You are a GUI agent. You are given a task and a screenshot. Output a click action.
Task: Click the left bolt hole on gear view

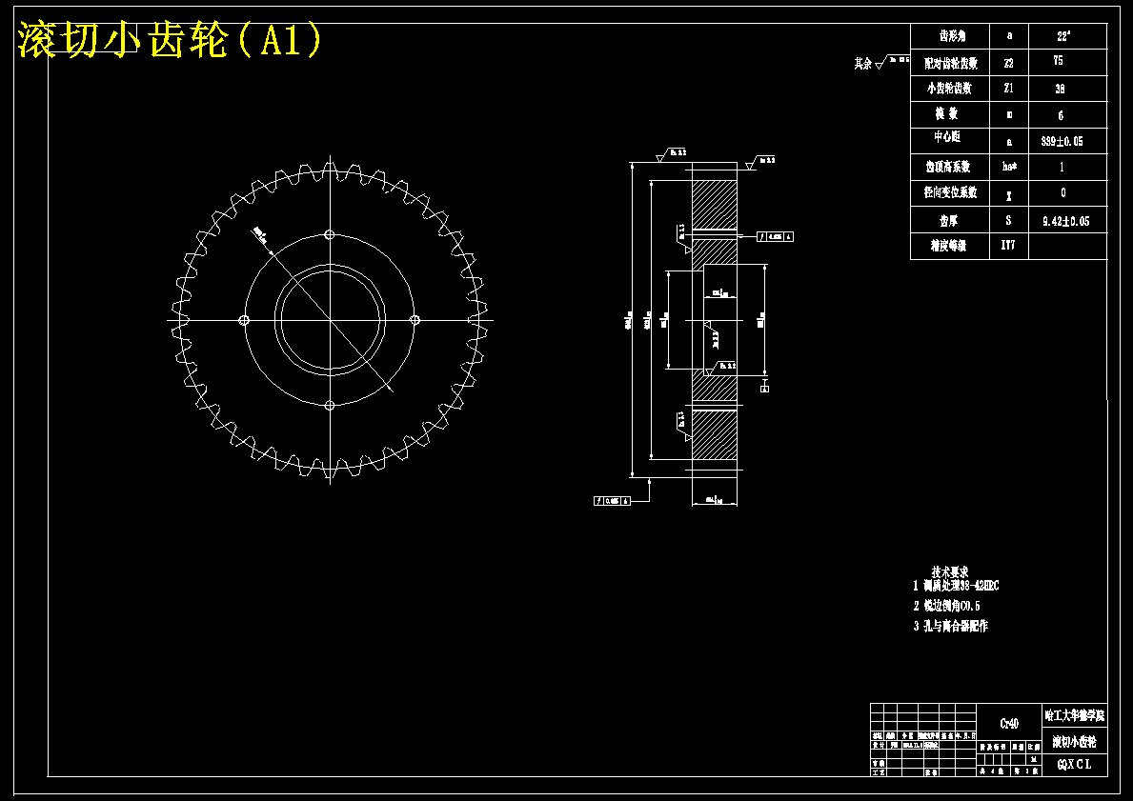(244, 320)
